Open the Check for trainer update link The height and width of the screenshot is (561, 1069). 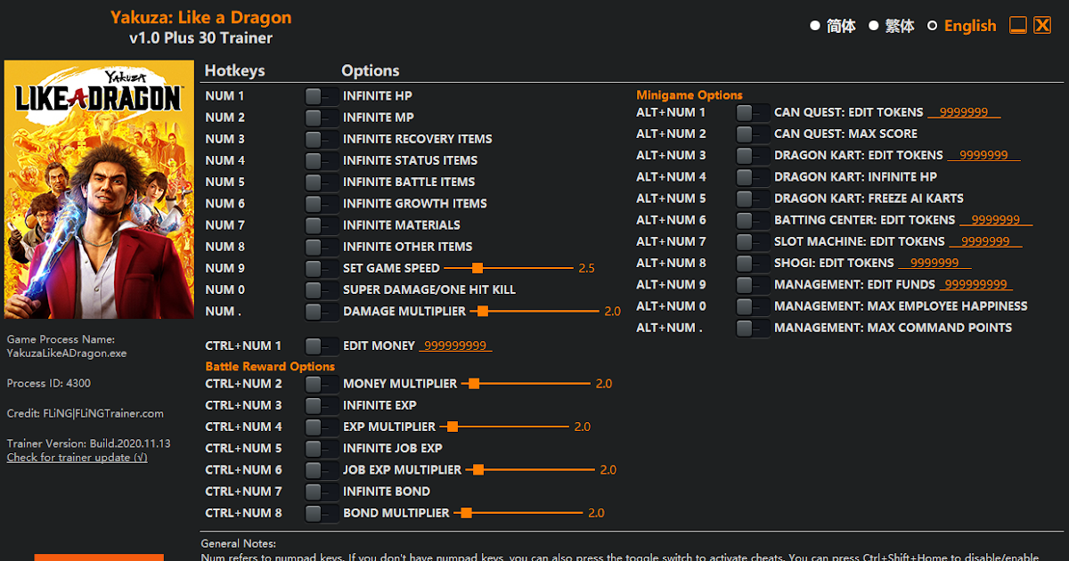click(x=78, y=457)
